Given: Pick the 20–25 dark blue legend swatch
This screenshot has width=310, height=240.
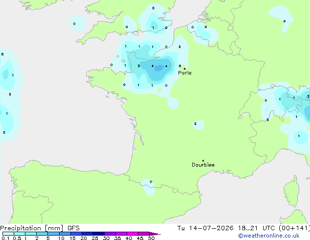Looking at the screenshot, I should tap(88, 234).
